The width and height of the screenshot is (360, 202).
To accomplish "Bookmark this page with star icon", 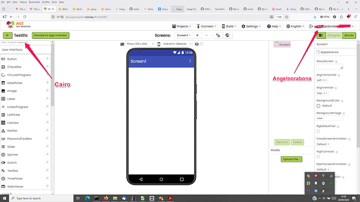I will pos(286,17).
